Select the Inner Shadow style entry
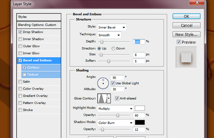Screen dimensions: 214x138 coord(33,39)
